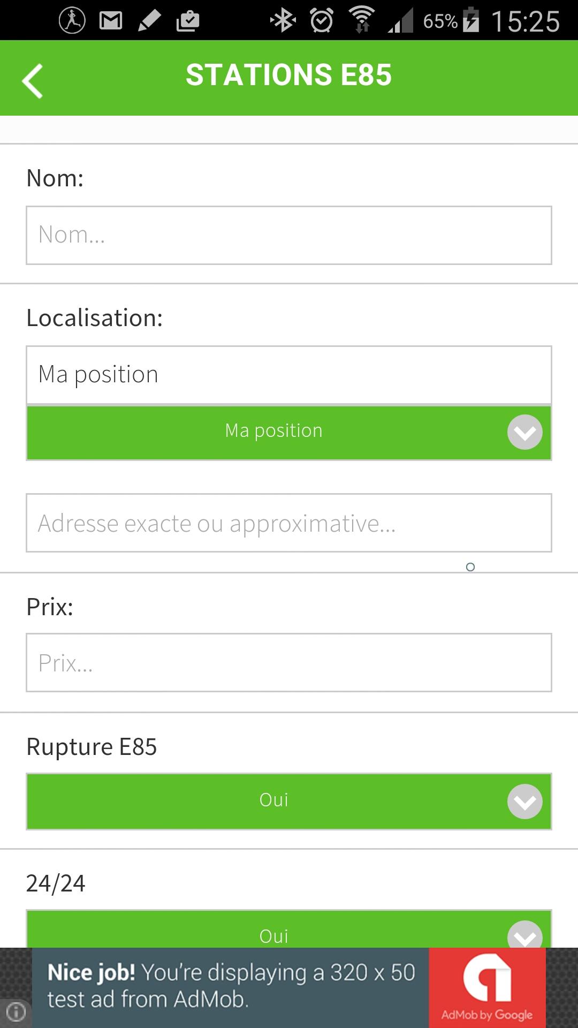
Task: Tap the clock showing 15:25
Action: pos(525,21)
